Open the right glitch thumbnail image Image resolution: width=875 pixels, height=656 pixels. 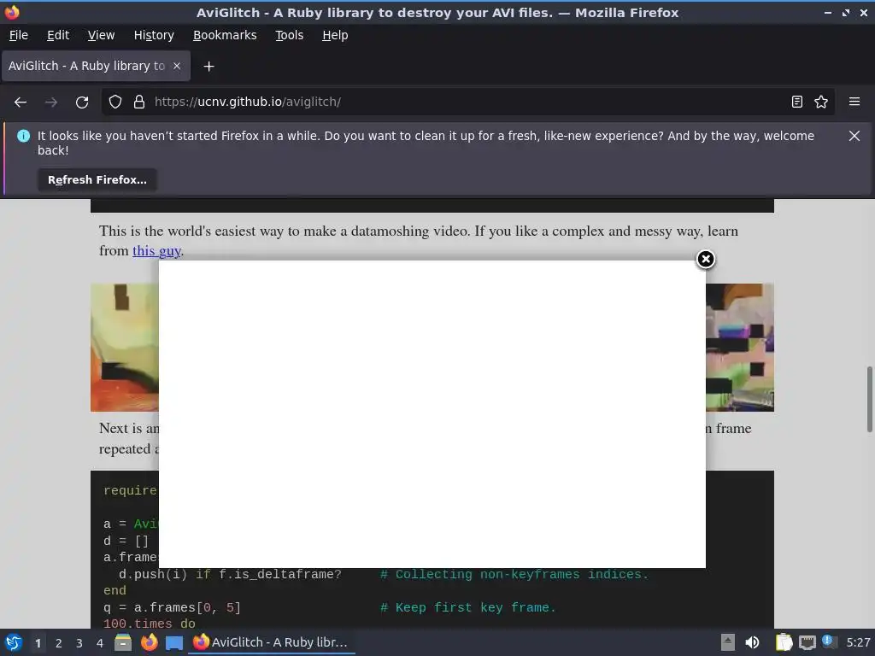click(740, 348)
